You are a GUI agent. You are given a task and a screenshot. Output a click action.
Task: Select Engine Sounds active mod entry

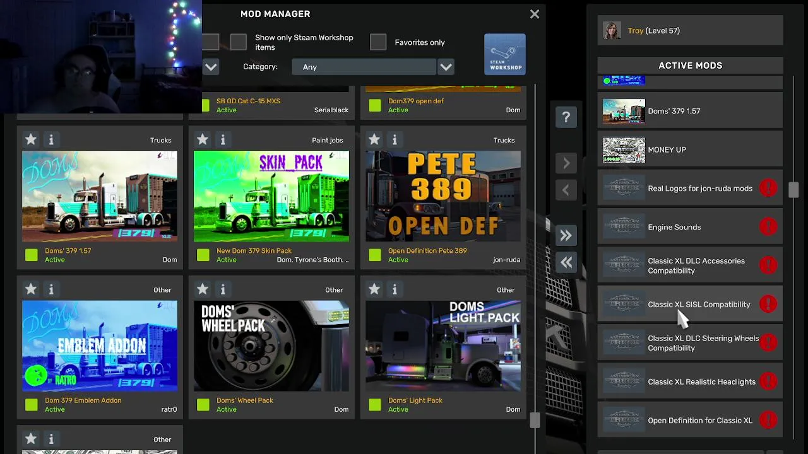point(690,227)
